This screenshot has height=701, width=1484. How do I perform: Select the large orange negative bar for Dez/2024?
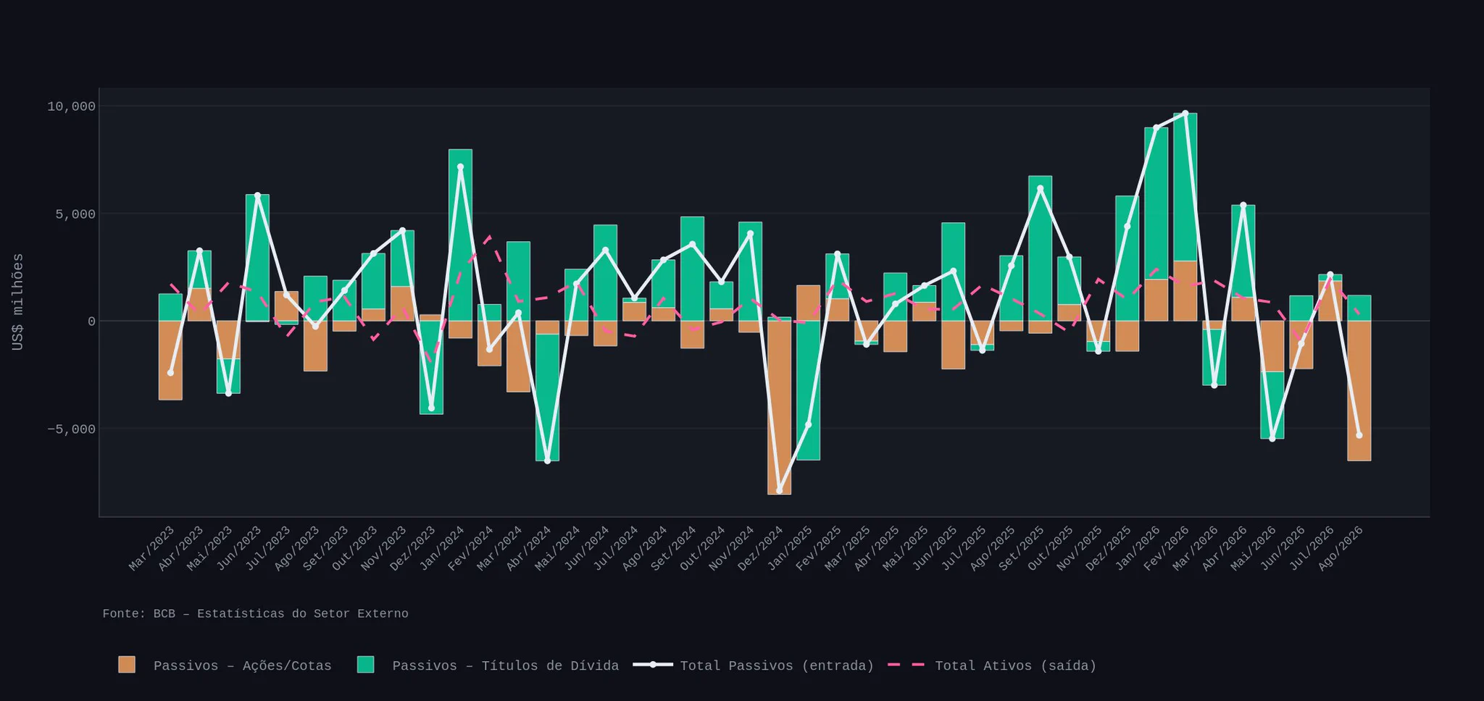pos(779,408)
